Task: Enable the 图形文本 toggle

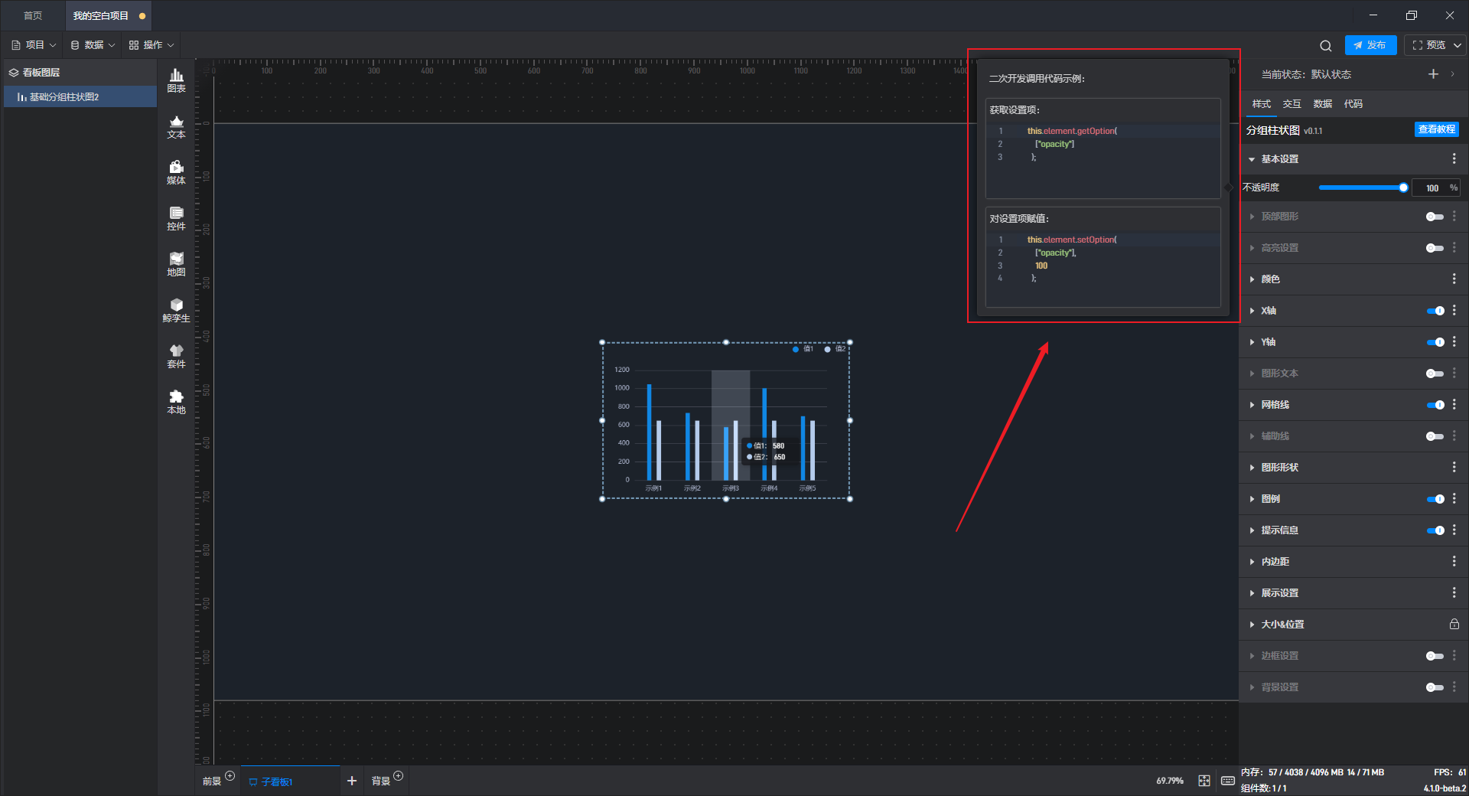Action: point(1435,374)
